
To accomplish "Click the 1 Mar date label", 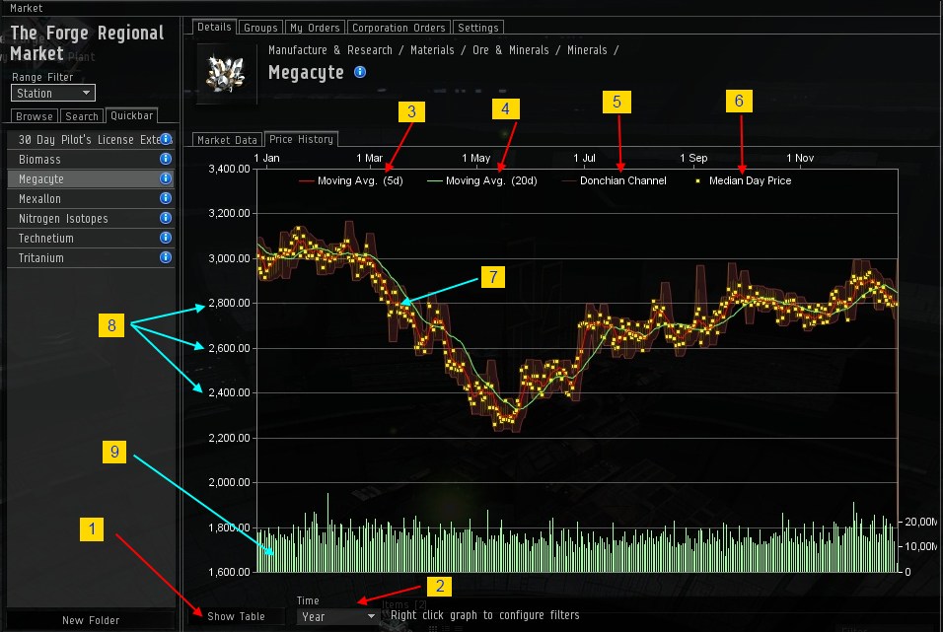I will pos(369,158).
